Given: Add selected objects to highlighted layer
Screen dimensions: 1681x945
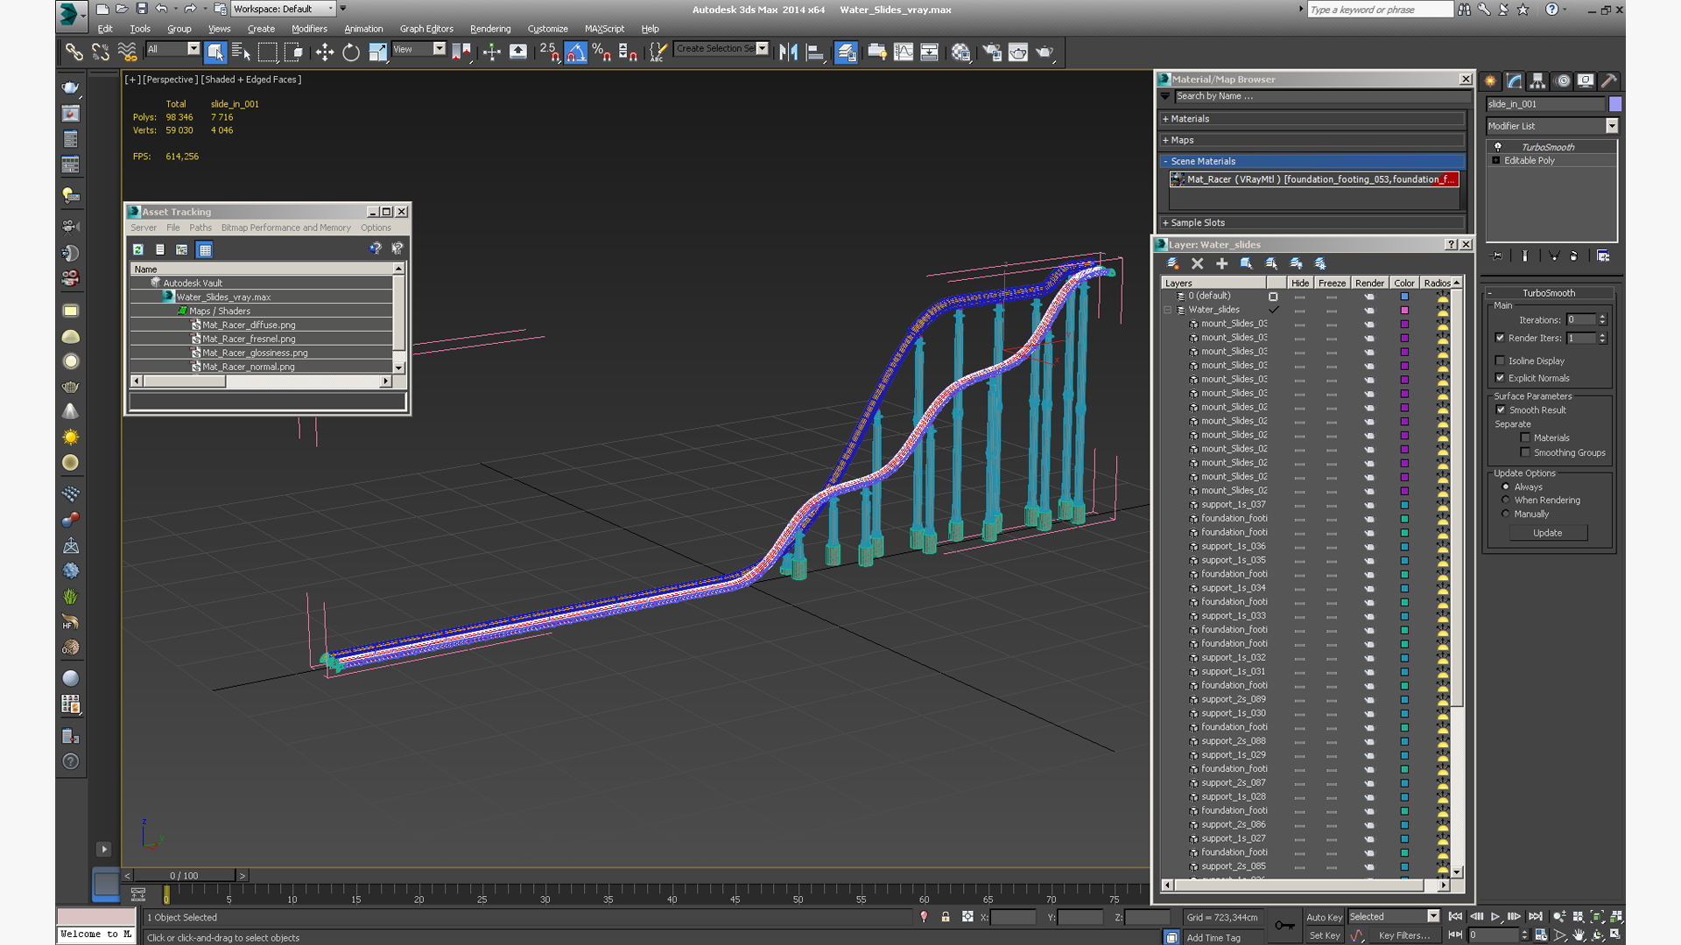Looking at the screenshot, I should click(1221, 263).
